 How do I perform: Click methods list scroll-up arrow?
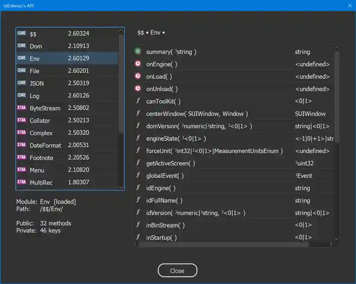tap(337, 48)
